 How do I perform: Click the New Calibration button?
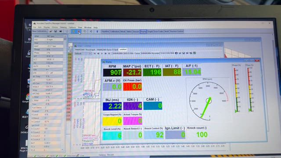40,31
